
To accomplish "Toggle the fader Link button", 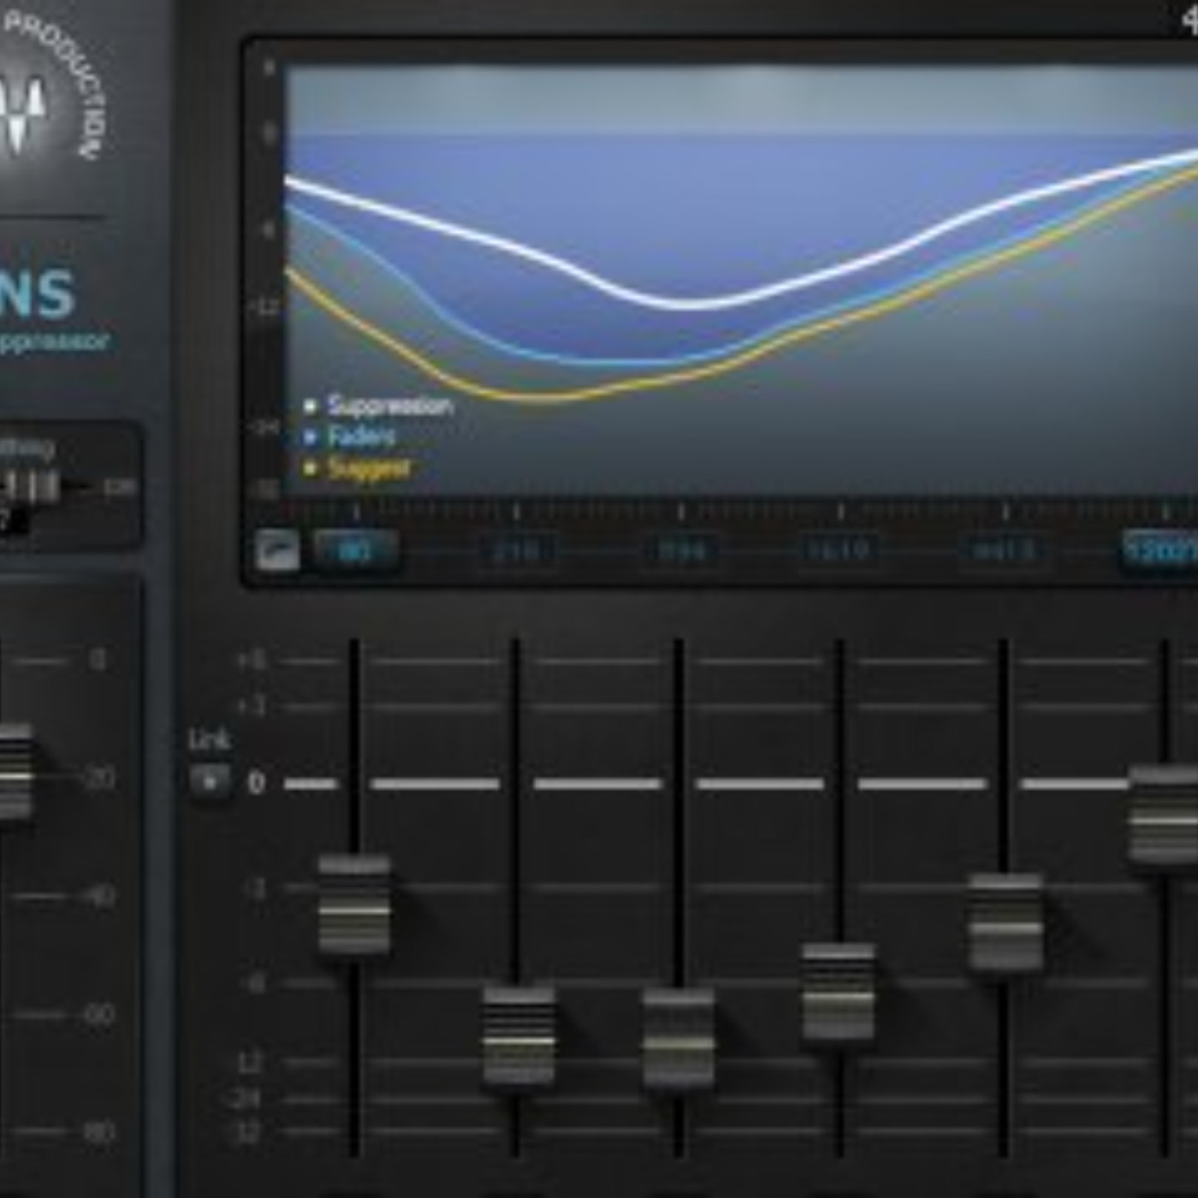I will (210, 780).
